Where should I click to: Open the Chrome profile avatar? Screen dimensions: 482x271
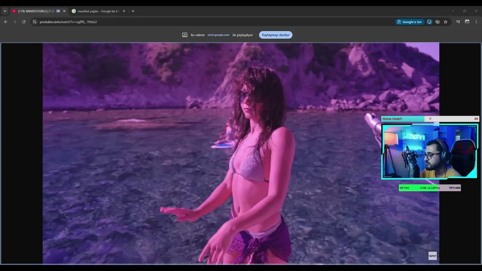coord(467,22)
